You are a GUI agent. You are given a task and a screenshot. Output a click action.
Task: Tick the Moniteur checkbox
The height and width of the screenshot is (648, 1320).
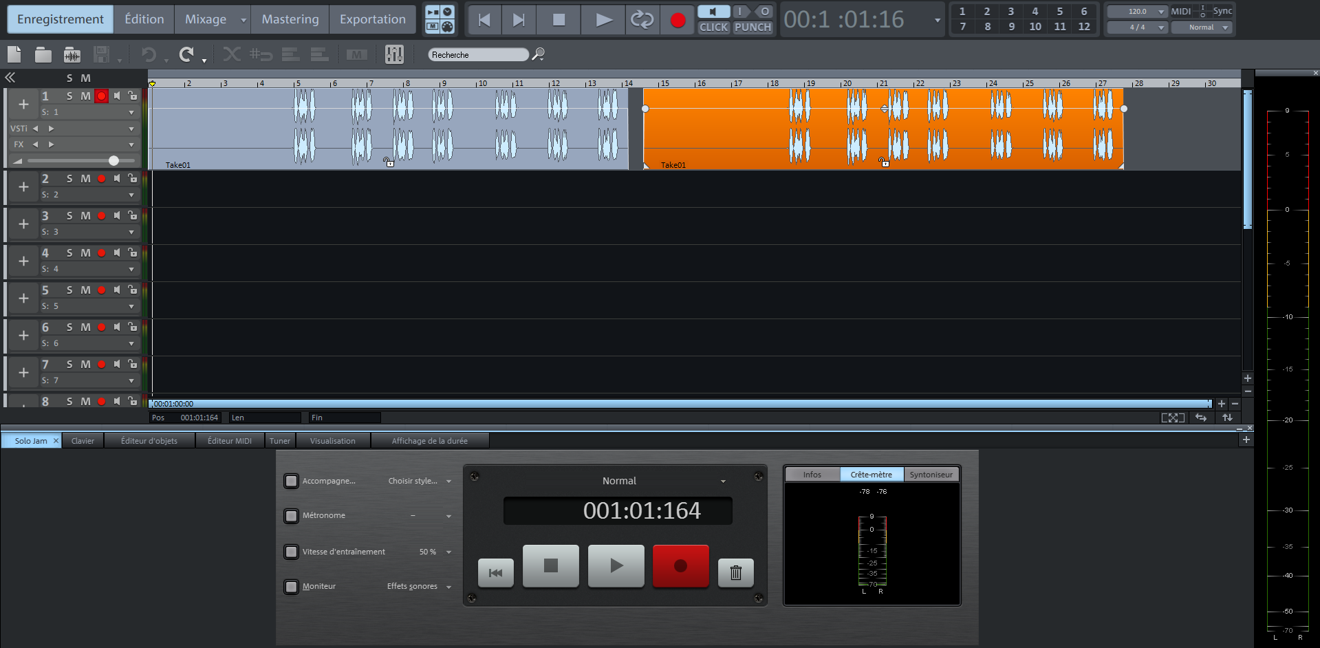[x=291, y=587]
